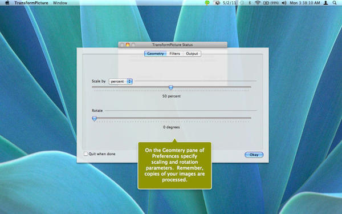Open the Scale by percent dropdown

121,81
